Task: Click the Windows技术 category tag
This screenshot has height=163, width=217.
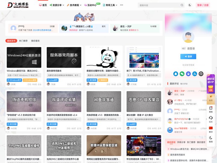Action: pyautogui.click(x=14, y=80)
